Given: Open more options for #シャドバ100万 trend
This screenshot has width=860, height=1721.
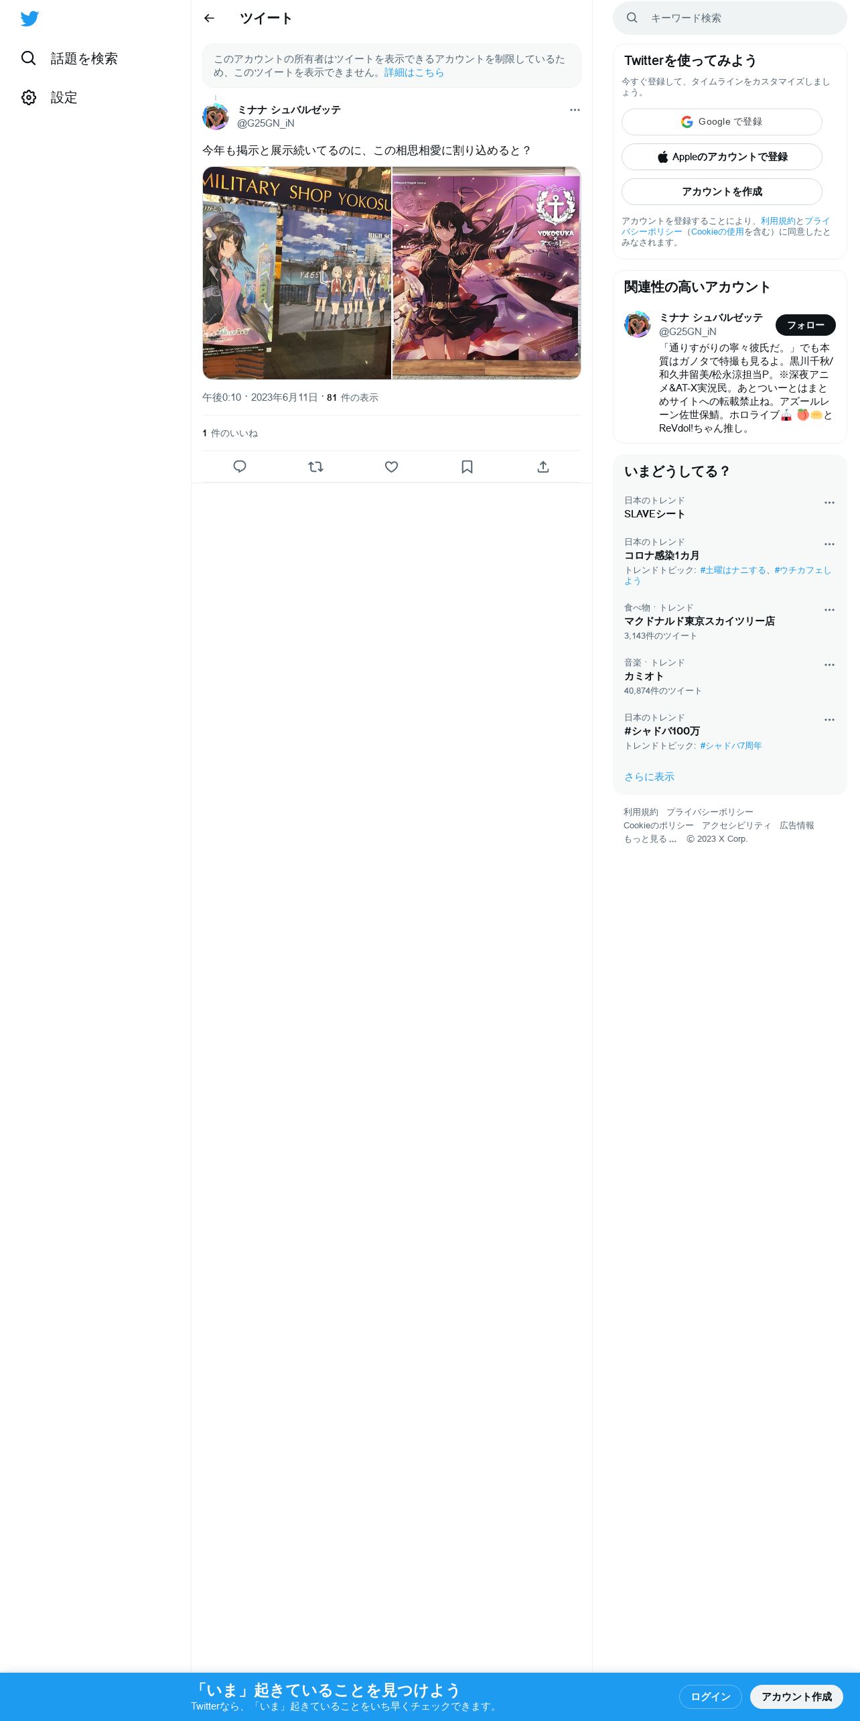Looking at the screenshot, I should point(829,720).
